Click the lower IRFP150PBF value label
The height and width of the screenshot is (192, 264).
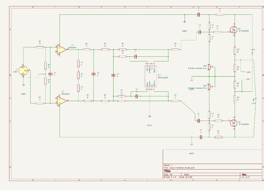tap(244, 124)
